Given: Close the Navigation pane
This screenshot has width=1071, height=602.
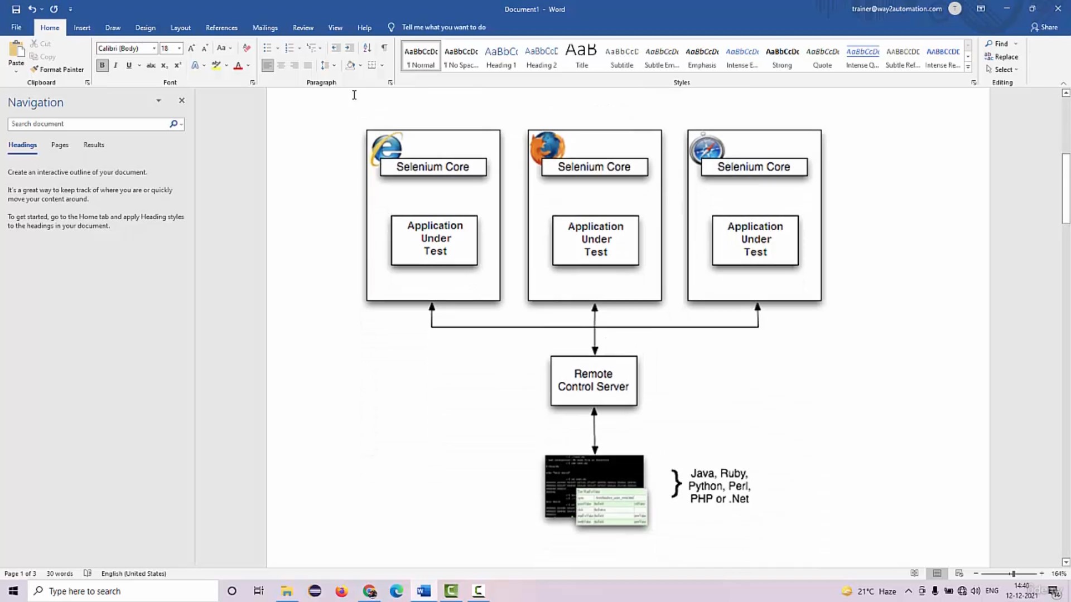Looking at the screenshot, I should [x=181, y=100].
